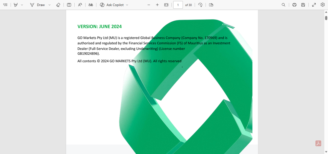Image resolution: width=328 pixels, height=154 pixels.
Task: Click the scrollbar up arrow
Action: click(326, 12)
